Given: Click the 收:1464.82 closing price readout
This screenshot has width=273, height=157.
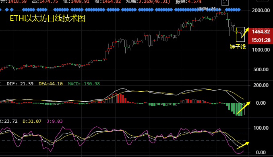Looking at the screenshot, I should coord(108,2).
